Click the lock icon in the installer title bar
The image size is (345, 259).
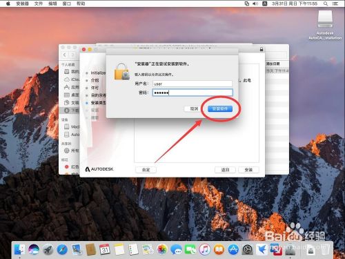(x=262, y=49)
